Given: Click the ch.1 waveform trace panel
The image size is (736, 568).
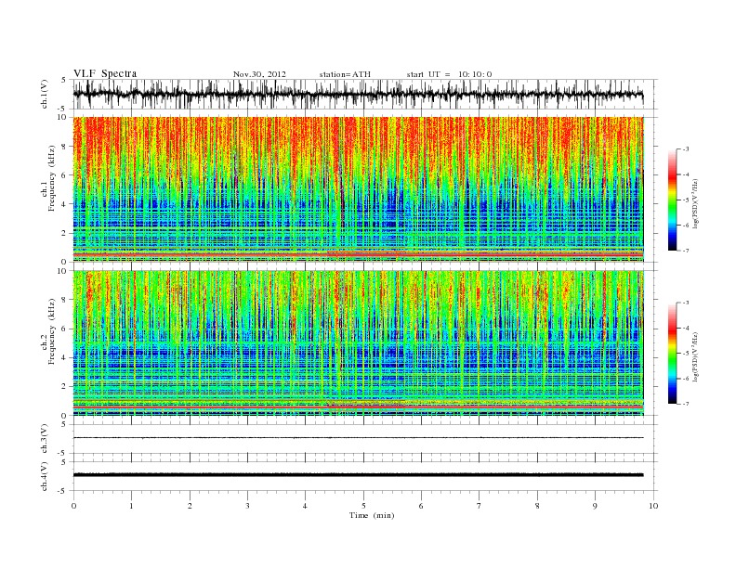Looking at the screenshot, I should point(364,94).
